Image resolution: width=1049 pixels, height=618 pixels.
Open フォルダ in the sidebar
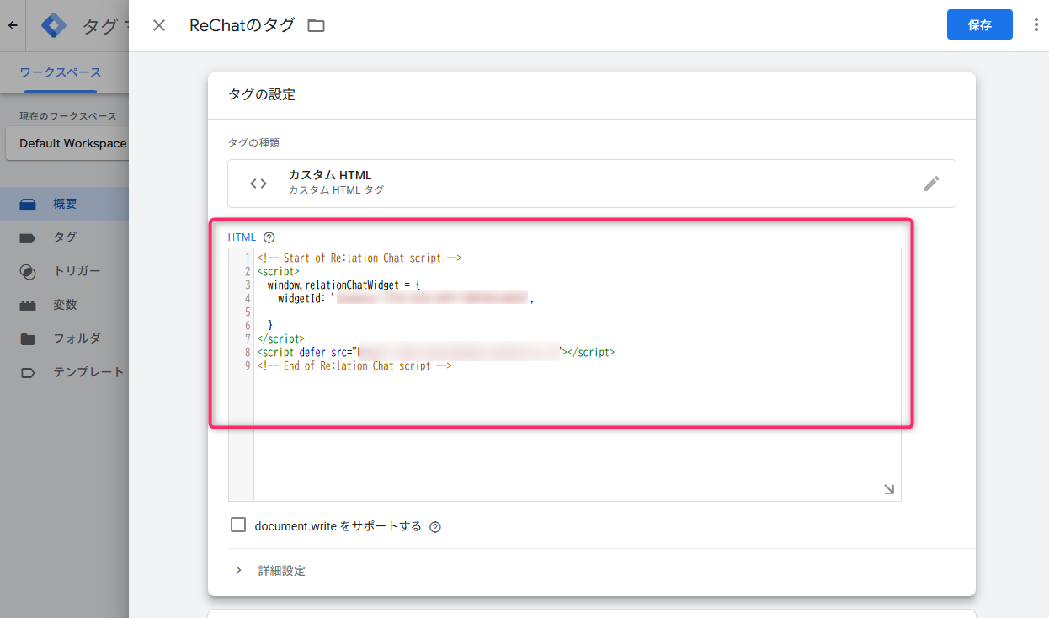[x=65, y=338]
